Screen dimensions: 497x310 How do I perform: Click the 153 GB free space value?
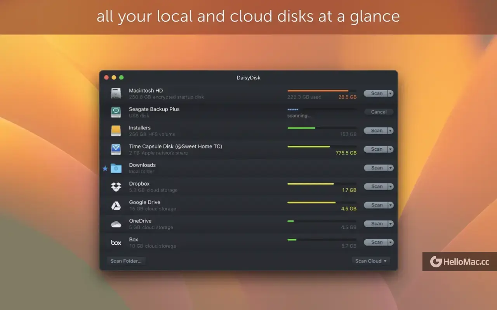[348, 134]
